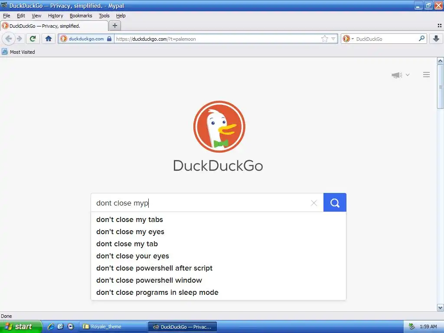Choose suggestion "don't close my eyes"
The height and width of the screenshot is (333, 444).
219,232
